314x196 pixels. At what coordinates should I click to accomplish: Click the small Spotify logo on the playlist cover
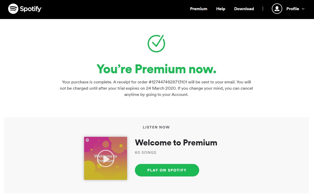(87, 140)
